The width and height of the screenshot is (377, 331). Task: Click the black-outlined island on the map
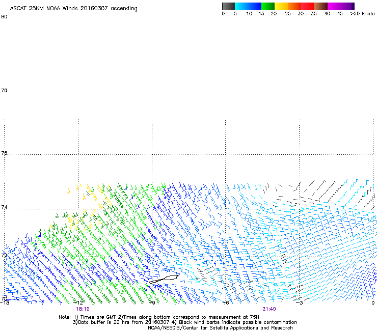pos(164,279)
